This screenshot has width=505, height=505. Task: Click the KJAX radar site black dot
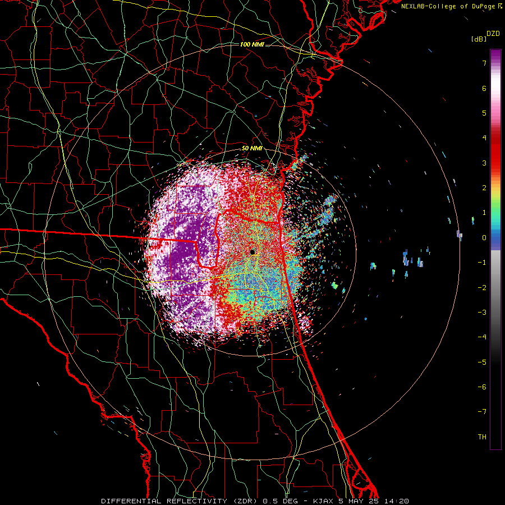252,252
